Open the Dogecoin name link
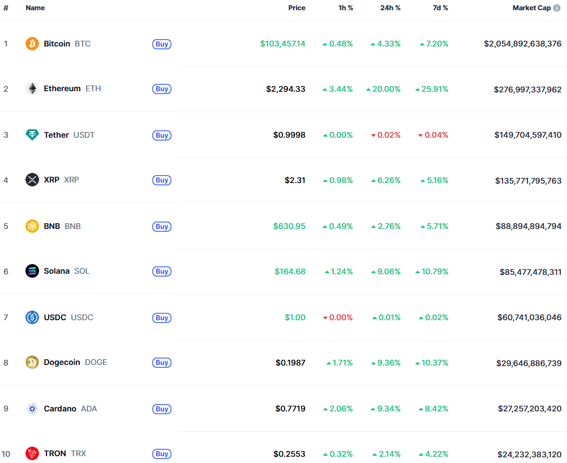The height and width of the screenshot is (463, 567). tap(62, 362)
